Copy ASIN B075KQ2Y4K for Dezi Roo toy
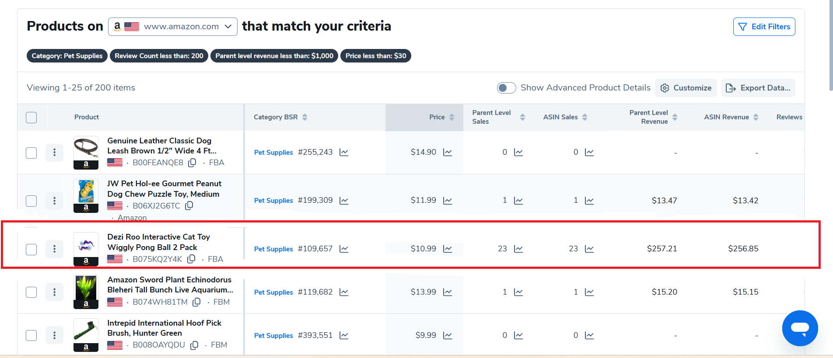This screenshot has width=833, height=358. (191, 259)
